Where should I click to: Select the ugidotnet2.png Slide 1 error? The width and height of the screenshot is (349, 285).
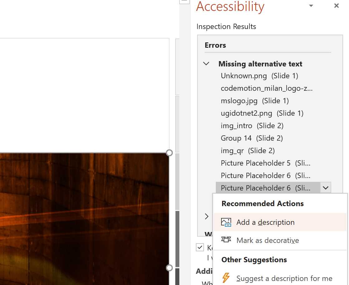[x=262, y=113]
